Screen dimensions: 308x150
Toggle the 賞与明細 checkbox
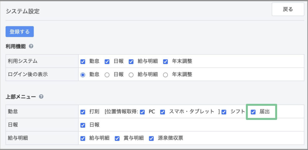point(117,138)
